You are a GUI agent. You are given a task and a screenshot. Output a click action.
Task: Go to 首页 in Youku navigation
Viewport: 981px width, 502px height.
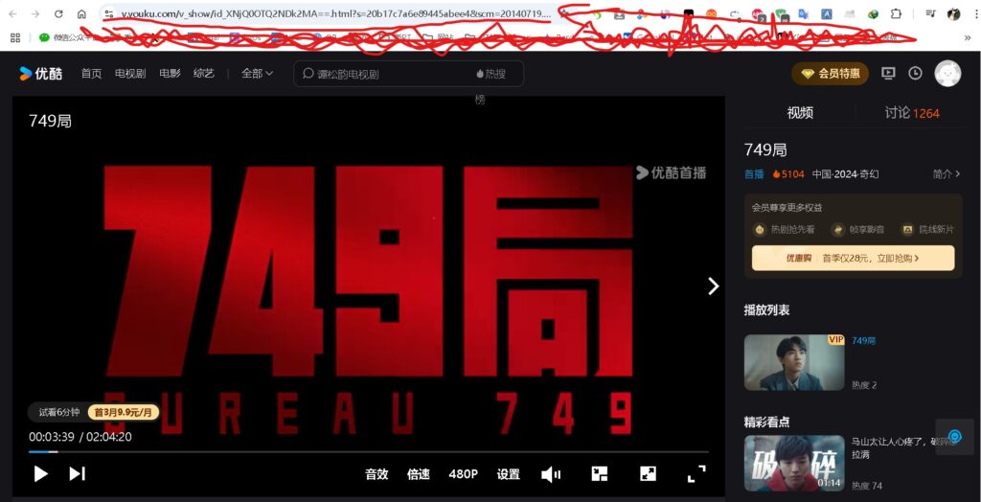91,73
